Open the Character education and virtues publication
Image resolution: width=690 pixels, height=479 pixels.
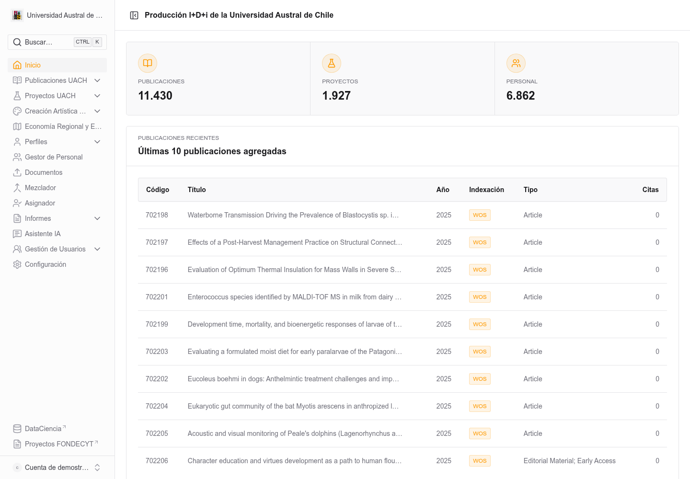coord(295,461)
